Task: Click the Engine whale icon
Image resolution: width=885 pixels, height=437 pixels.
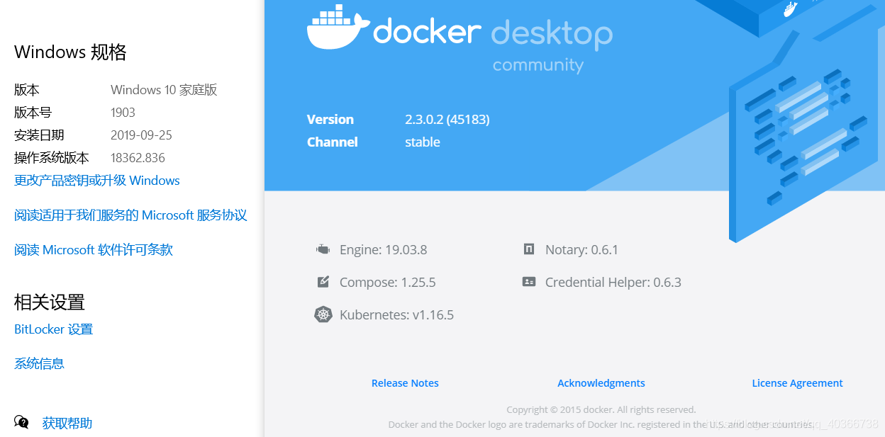Action: point(323,249)
